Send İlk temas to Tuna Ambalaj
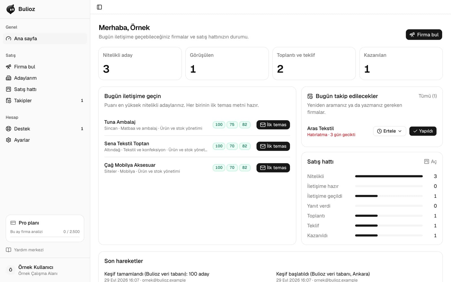This screenshot has height=282, width=451. 273,125
